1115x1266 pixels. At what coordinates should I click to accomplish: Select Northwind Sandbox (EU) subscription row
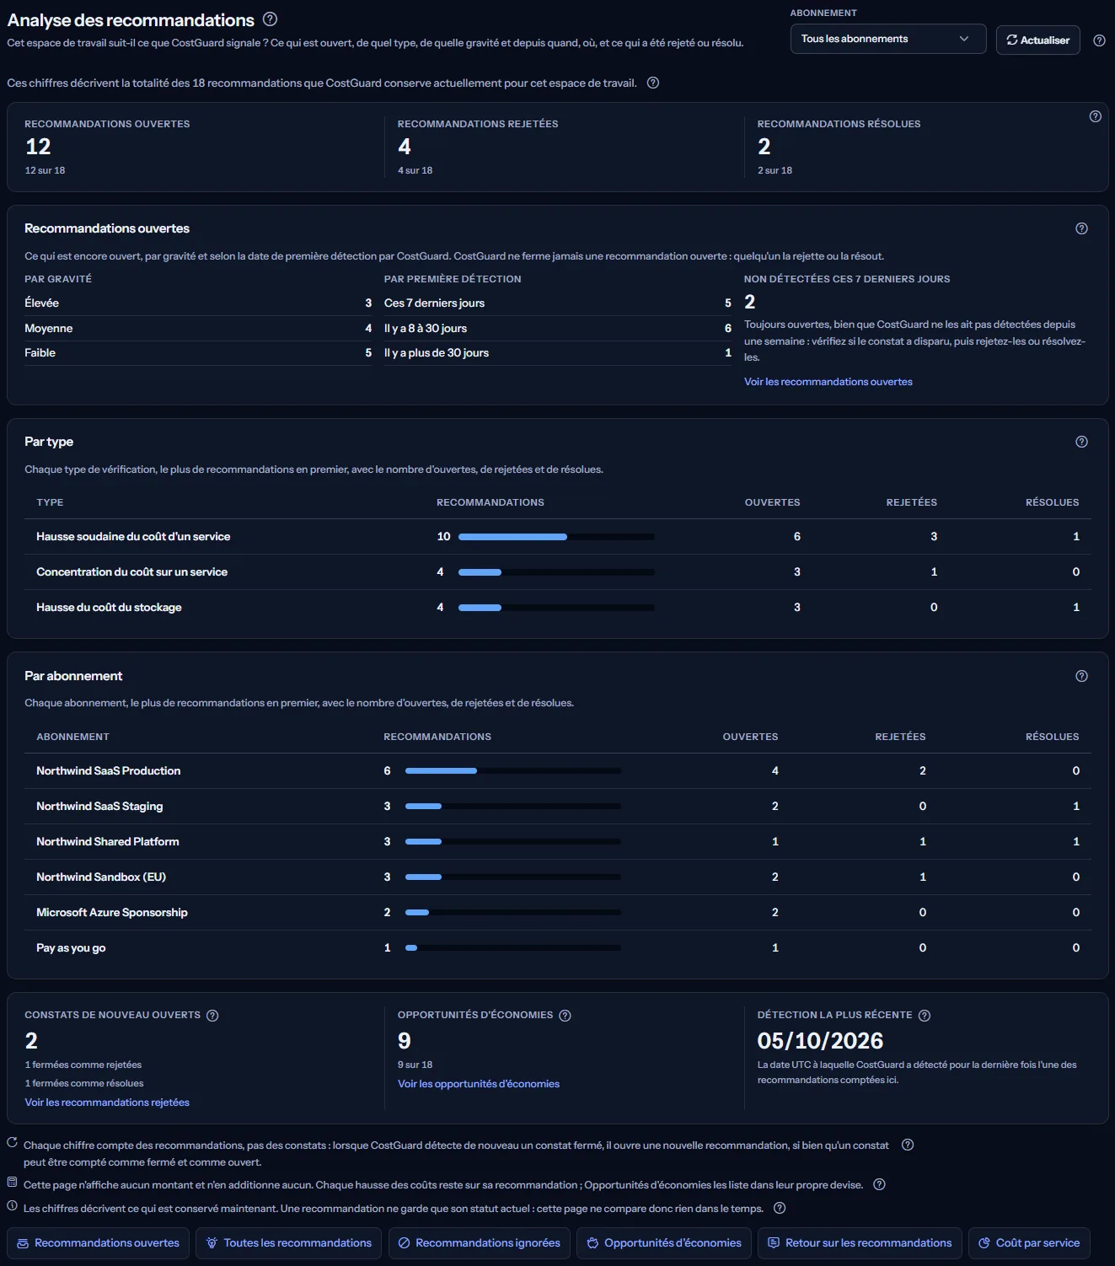(x=558, y=877)
